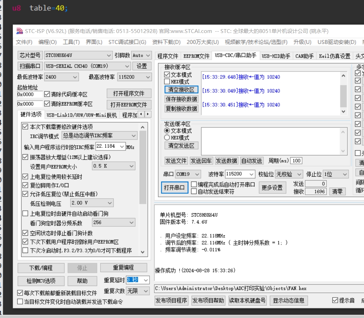
Task: Toggle 清除代码缓冲区 checkbox
Action: [47, 94]
